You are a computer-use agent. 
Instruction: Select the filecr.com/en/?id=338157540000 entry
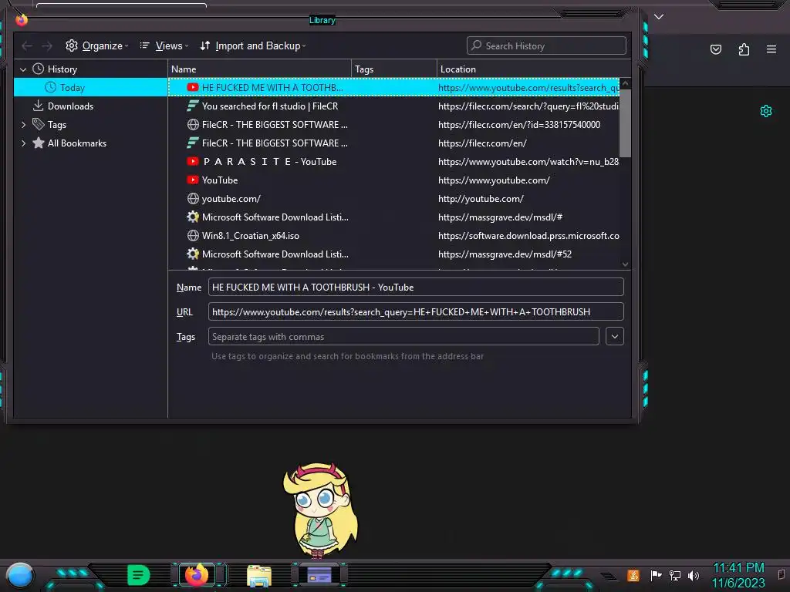[394, 125]
